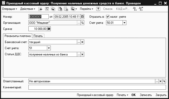Open Ответственный with magnifier icon
Viewport: 169px width, 99px height.
click(x=164, y=81)
